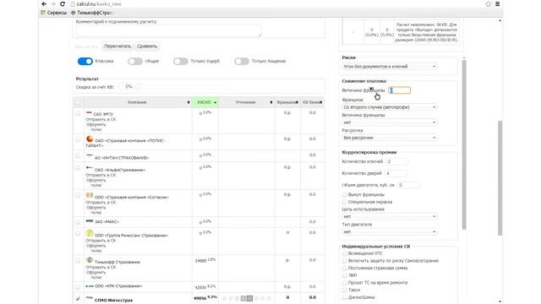Image resolution: width=541 pixels, height=304 pixels.
Task: Reload the page with refresh icon
Action: [63, 4]
